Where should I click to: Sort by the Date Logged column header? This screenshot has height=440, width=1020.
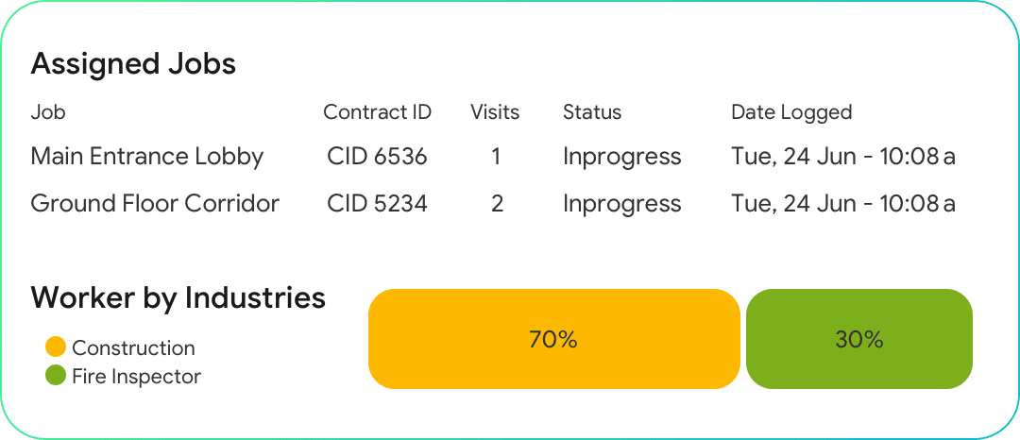791,112
